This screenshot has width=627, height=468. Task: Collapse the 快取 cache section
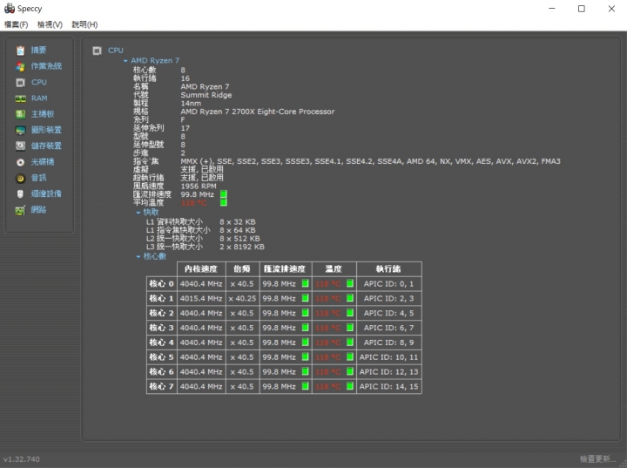tap(138, 213)
